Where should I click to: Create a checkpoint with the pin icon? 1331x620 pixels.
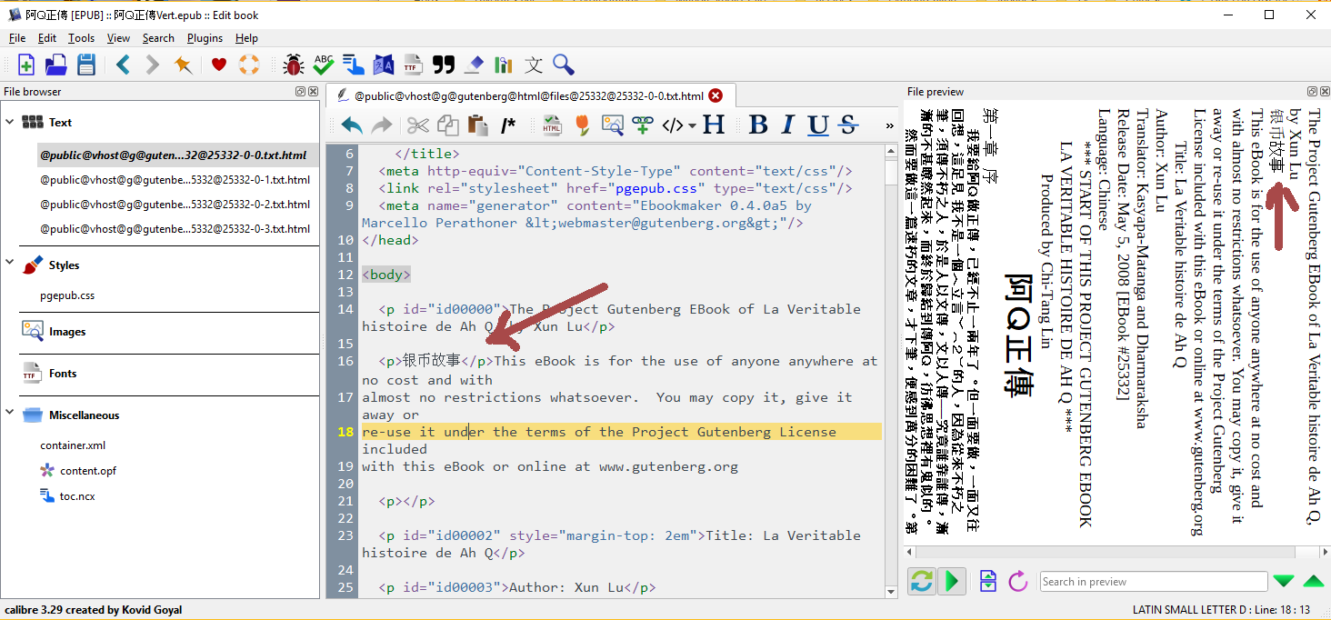183,65
